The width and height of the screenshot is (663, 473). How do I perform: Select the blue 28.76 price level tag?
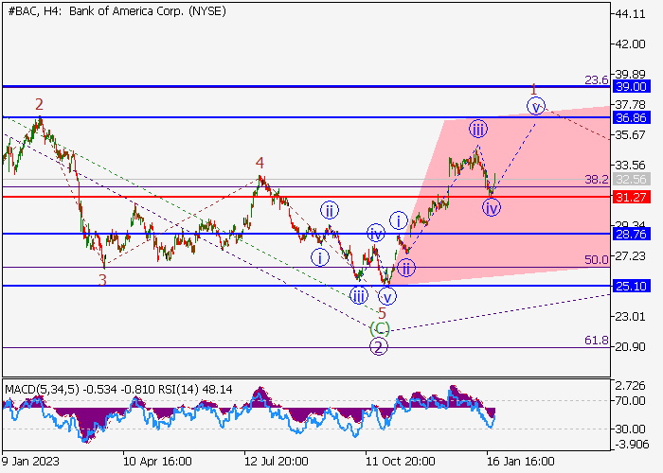631,235
